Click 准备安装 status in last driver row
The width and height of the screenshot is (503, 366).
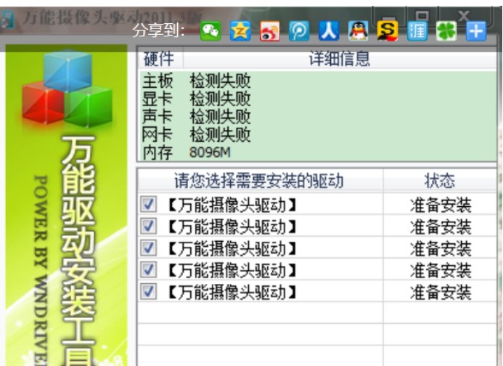click(x=441, y=292)
